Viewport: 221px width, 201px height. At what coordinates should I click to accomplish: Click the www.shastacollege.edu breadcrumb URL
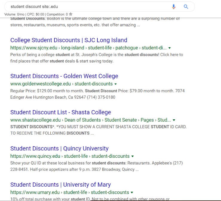[x=90, y=120]
